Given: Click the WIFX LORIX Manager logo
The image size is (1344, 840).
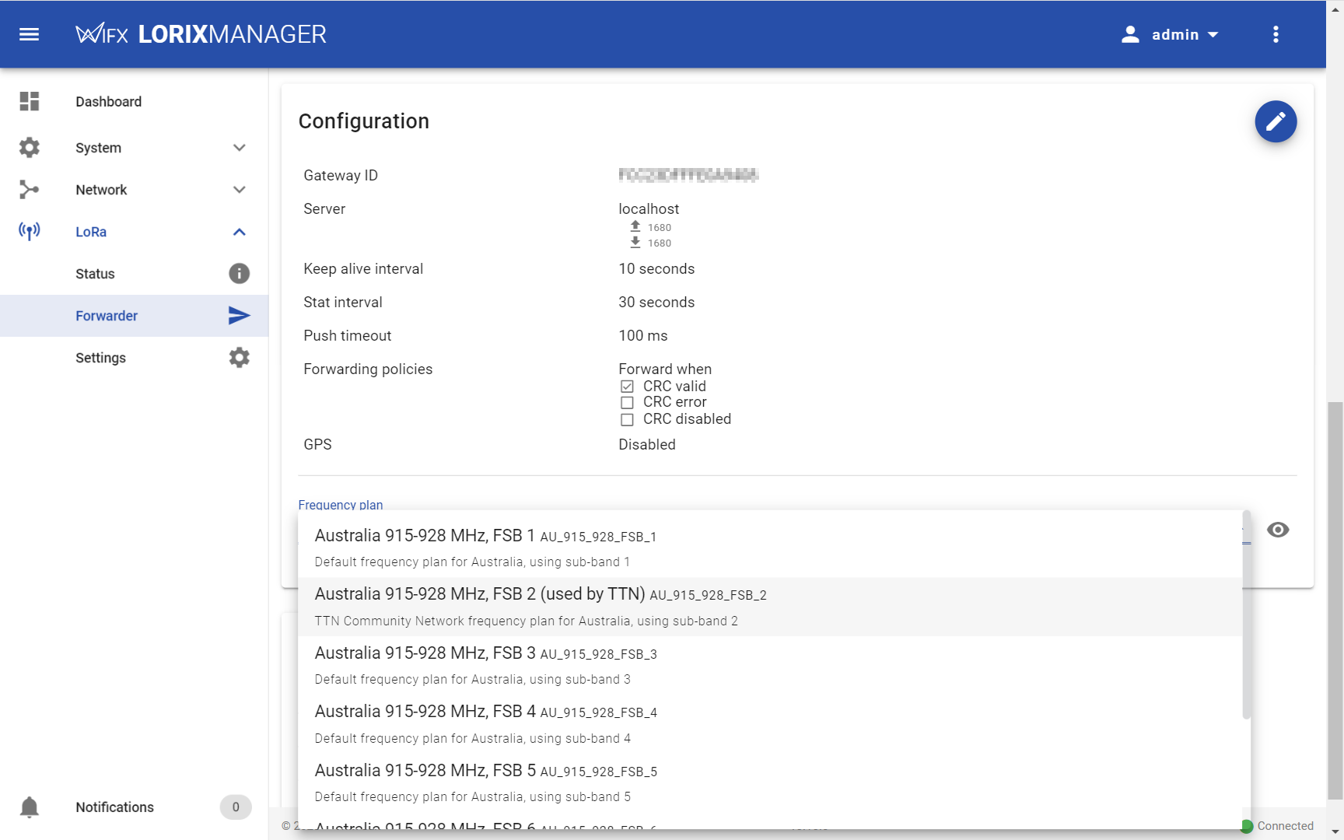Looking at the screenshot, I should tap(201, 34).
